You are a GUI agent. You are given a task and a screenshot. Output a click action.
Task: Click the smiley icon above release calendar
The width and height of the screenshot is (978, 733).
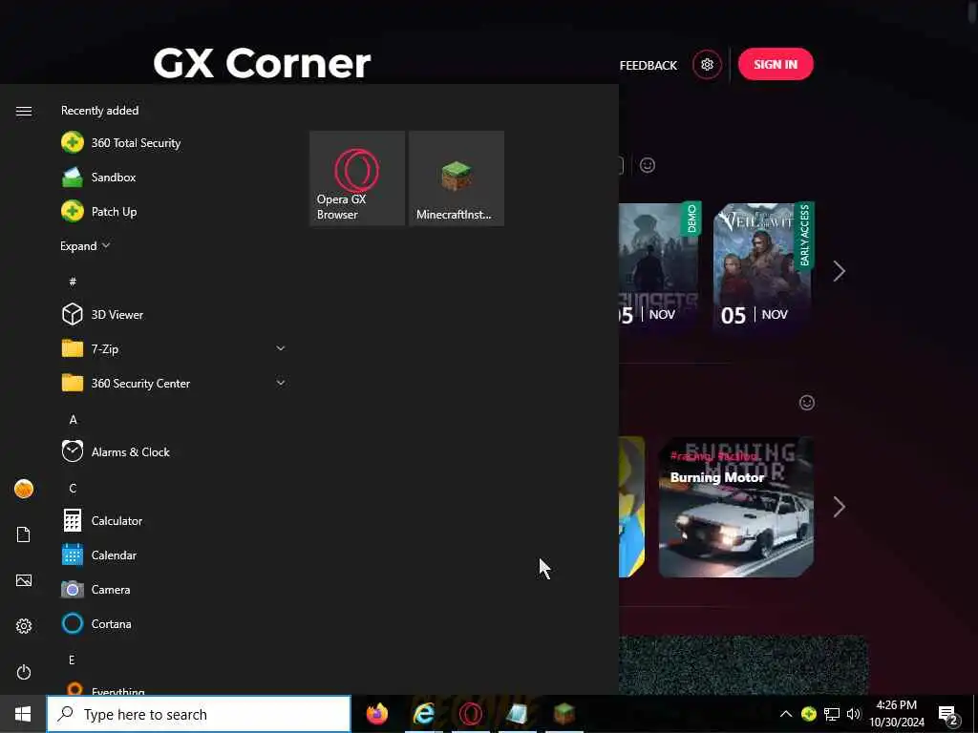[648, 165]
